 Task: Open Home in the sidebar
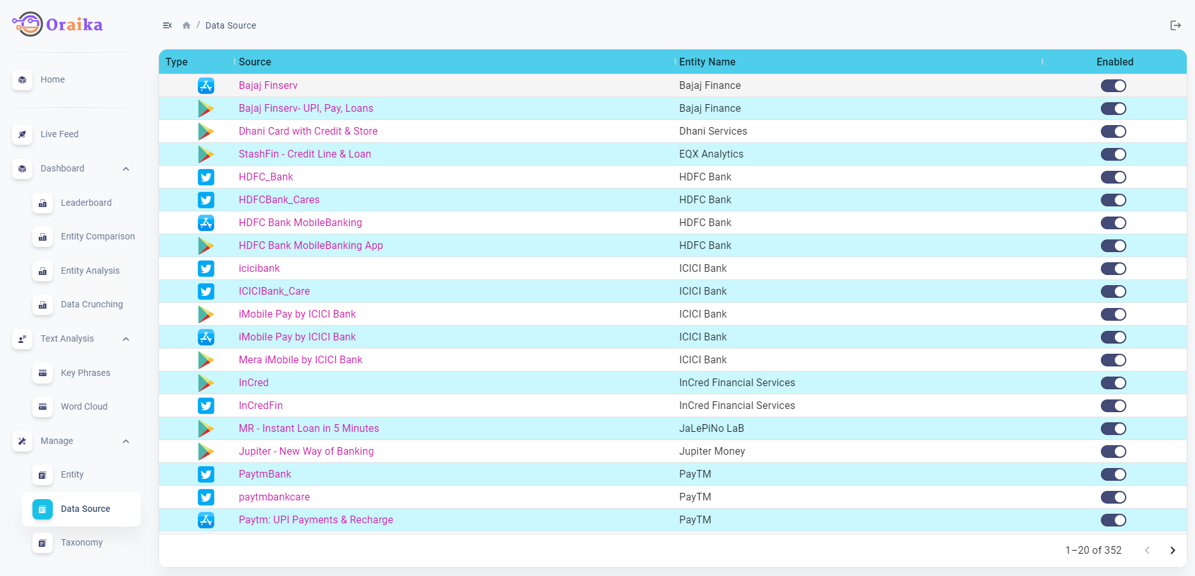pyautogui.click(x=53, y=79)
